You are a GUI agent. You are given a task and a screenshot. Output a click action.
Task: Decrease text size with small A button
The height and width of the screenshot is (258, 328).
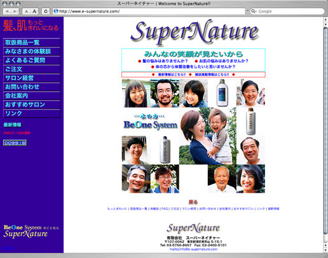click(26, 11)
